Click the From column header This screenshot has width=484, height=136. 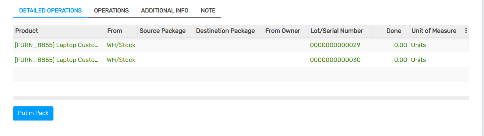click(114, 31)
